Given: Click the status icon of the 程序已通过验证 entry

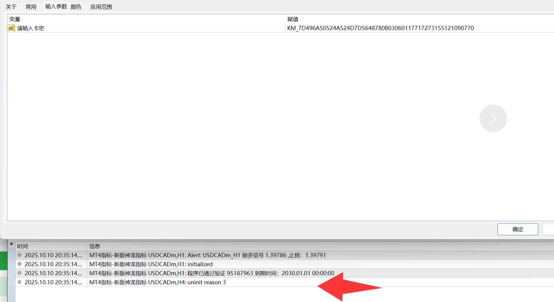Looking at the screenshot, I should point(19,273).
